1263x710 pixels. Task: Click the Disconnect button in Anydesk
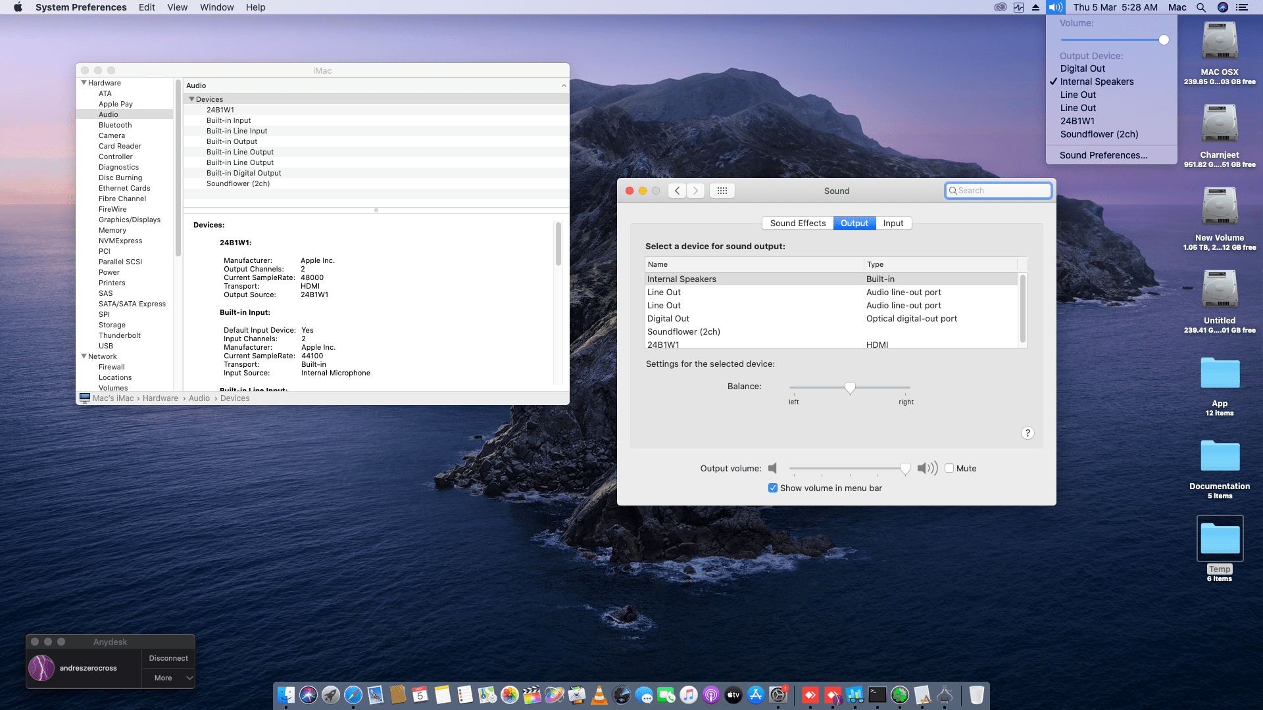(x=168, y=658)
